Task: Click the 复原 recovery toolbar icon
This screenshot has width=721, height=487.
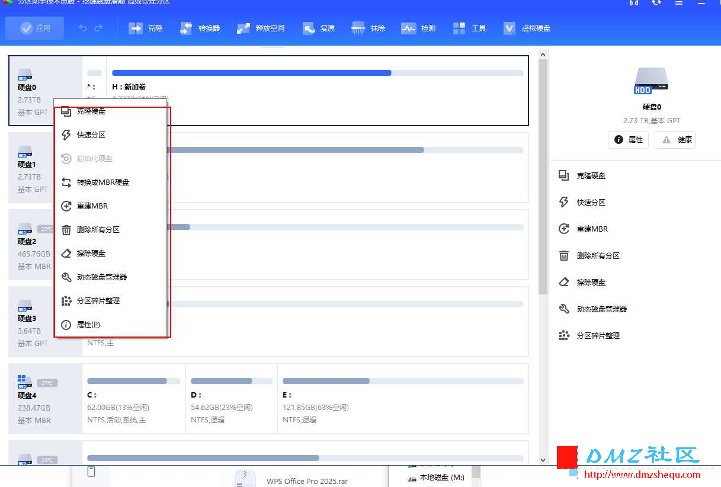Action: 319,28
